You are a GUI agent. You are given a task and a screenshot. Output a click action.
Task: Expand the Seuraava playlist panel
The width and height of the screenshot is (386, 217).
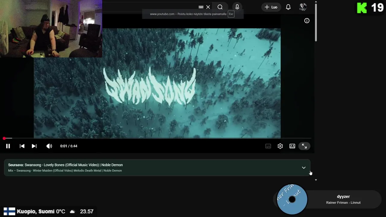coord(304,168)
